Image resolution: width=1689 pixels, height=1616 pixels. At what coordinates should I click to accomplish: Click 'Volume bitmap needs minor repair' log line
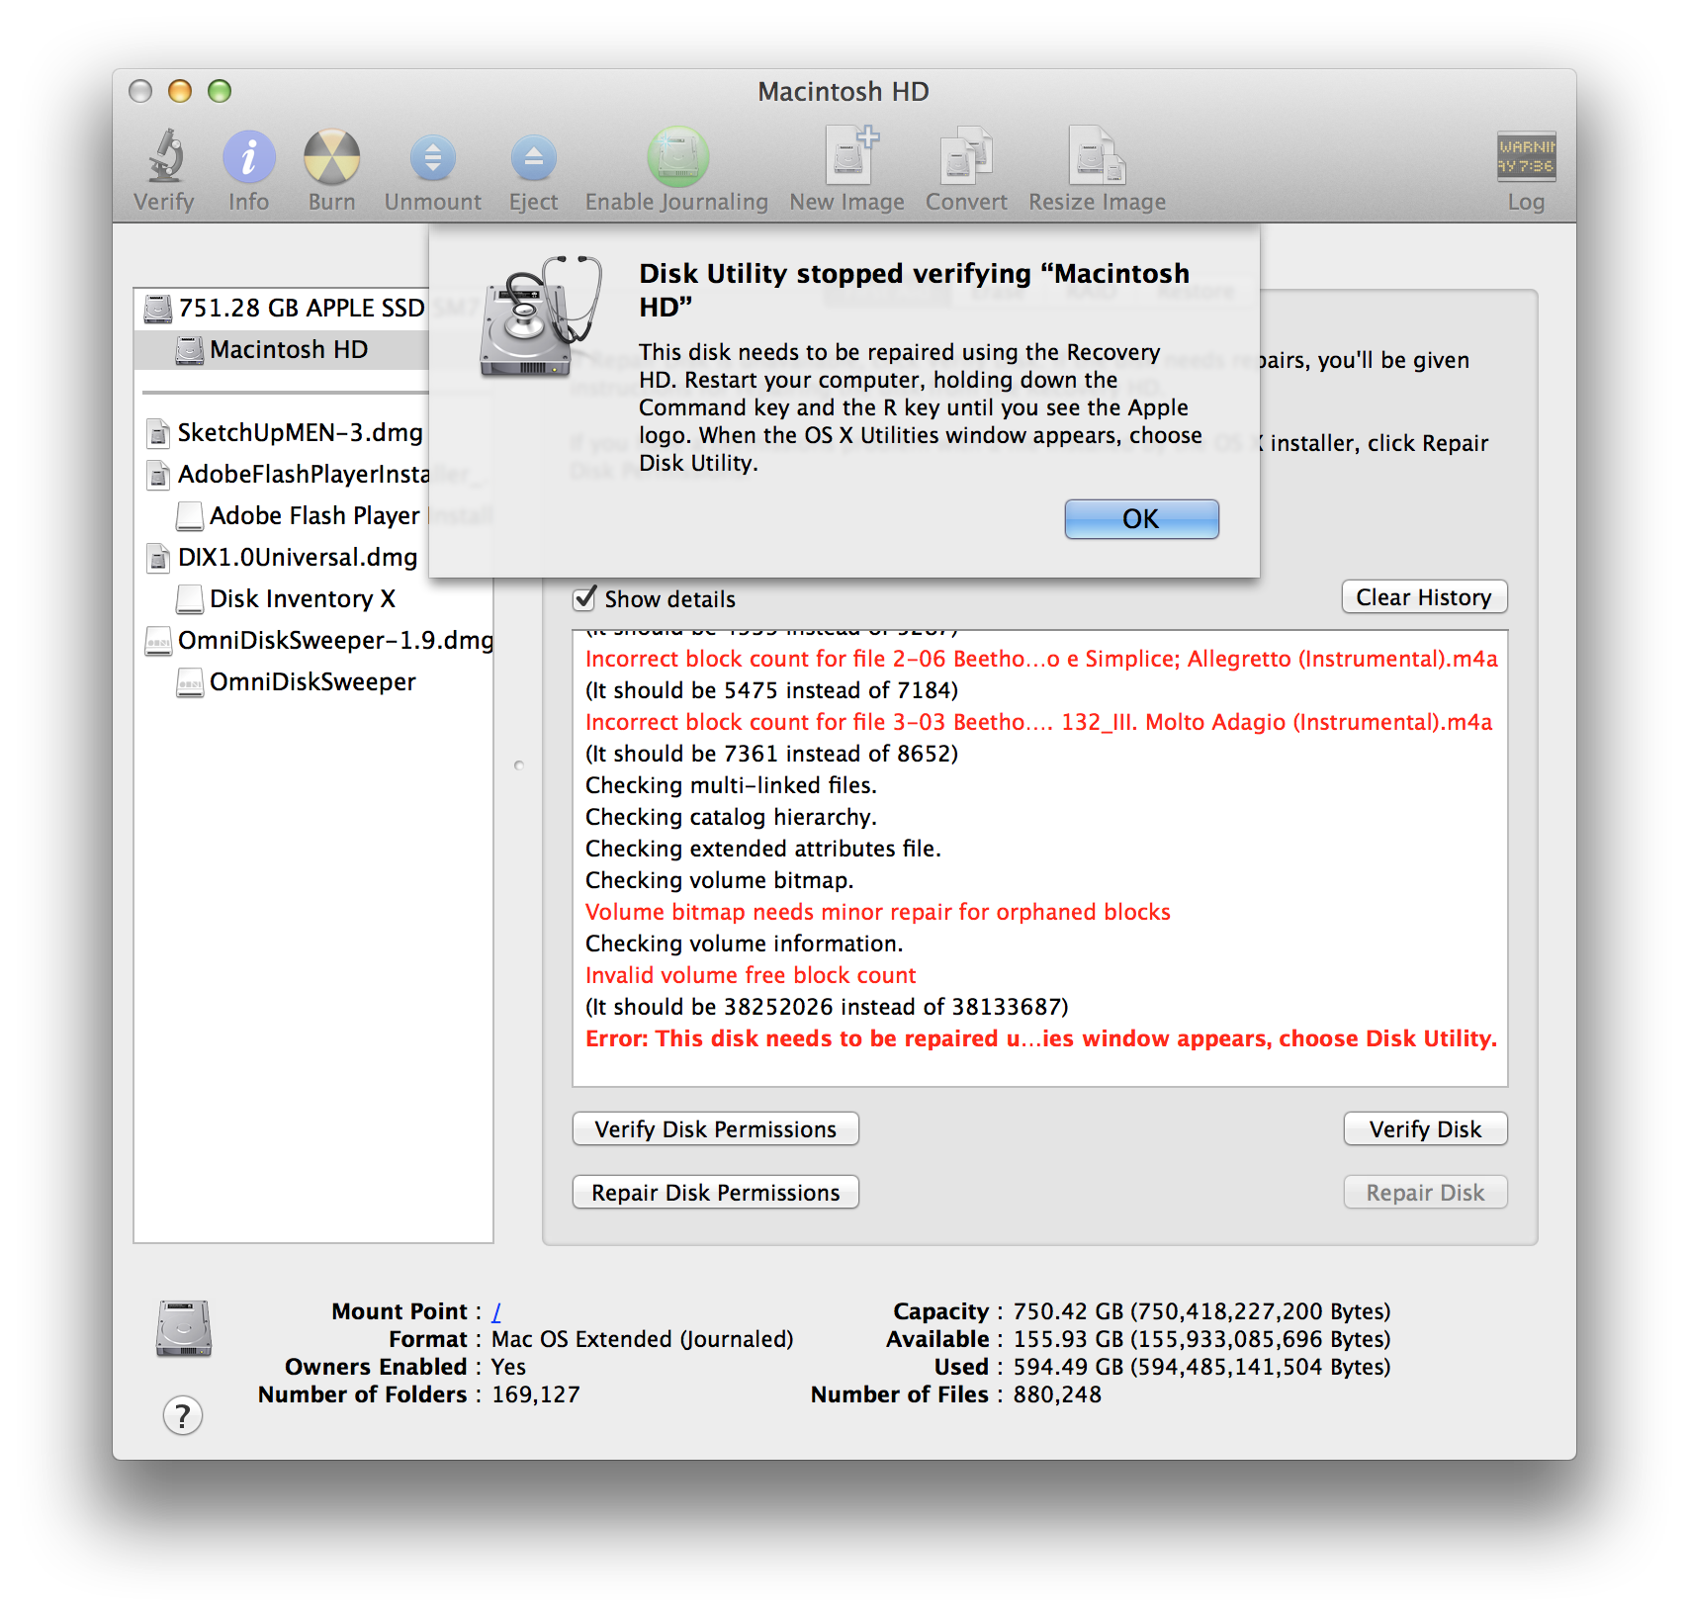[877, 912]
